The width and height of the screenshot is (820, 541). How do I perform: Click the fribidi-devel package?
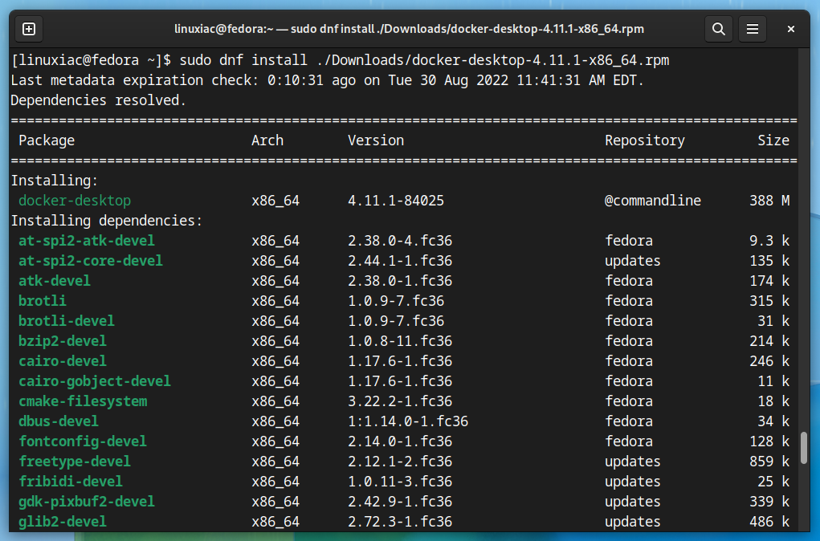point(71,482)
